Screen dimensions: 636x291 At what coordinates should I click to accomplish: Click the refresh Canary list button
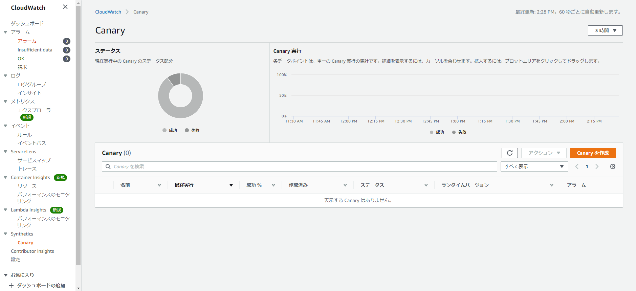(x=510, y=153)
